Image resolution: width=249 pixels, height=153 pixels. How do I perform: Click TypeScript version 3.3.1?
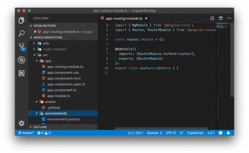(211, 133)
